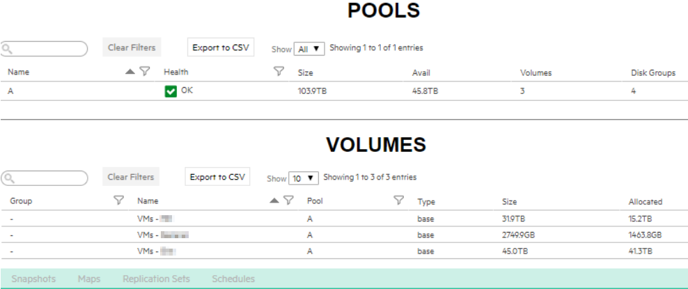Click the Health filter icon in Pools table
The width and height of the screenshot is (688, 289).
click(x=279, y=71)
